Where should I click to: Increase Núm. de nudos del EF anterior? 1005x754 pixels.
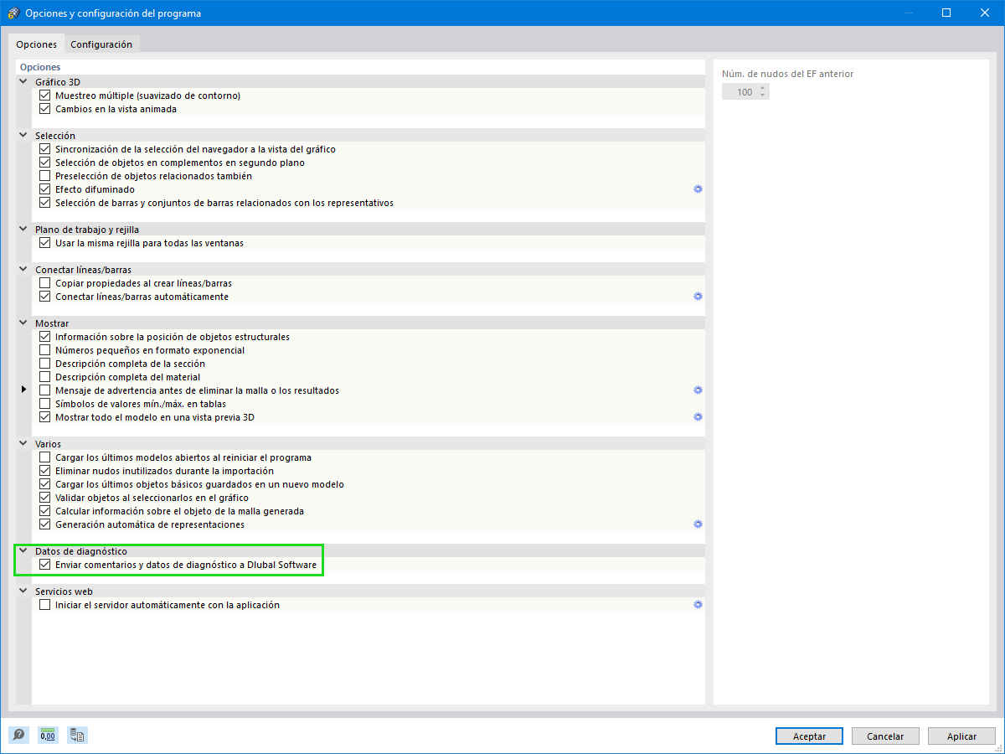click(x=762, y=89)
